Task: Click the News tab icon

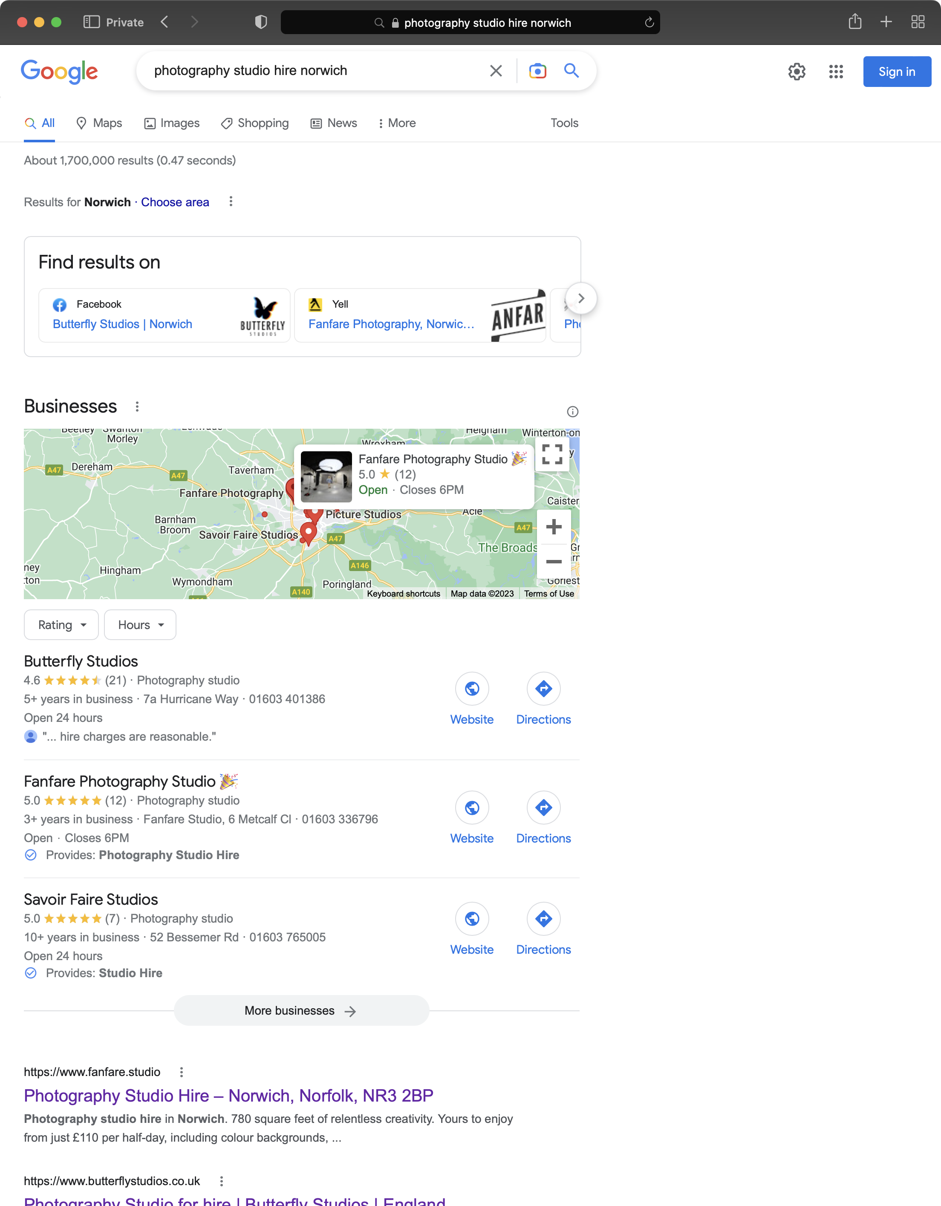Action: (315, 122)
